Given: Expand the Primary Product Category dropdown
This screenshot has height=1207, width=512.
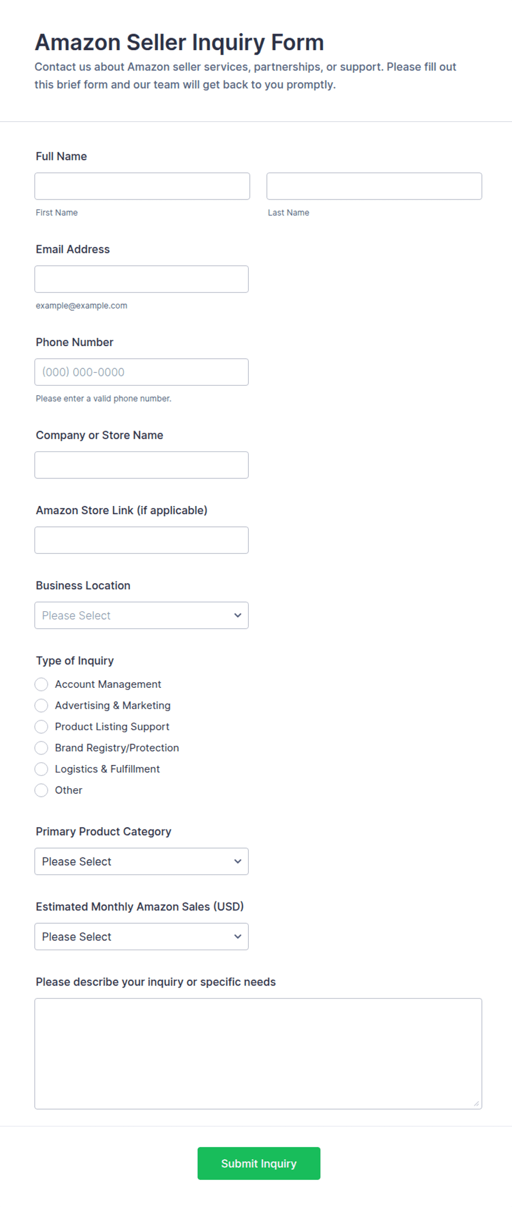Looking at the screenshot, I should tap(141, 861).
